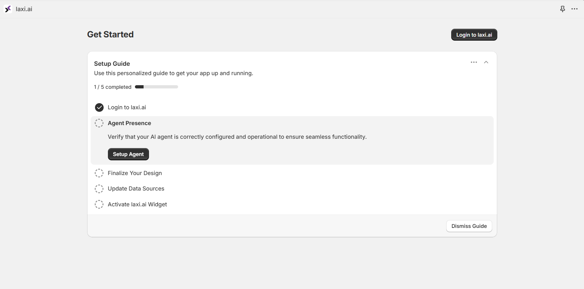Click the checkmark on the completed Login step
This screenshot has height=289, width=584.
click(x=99, y=107)
